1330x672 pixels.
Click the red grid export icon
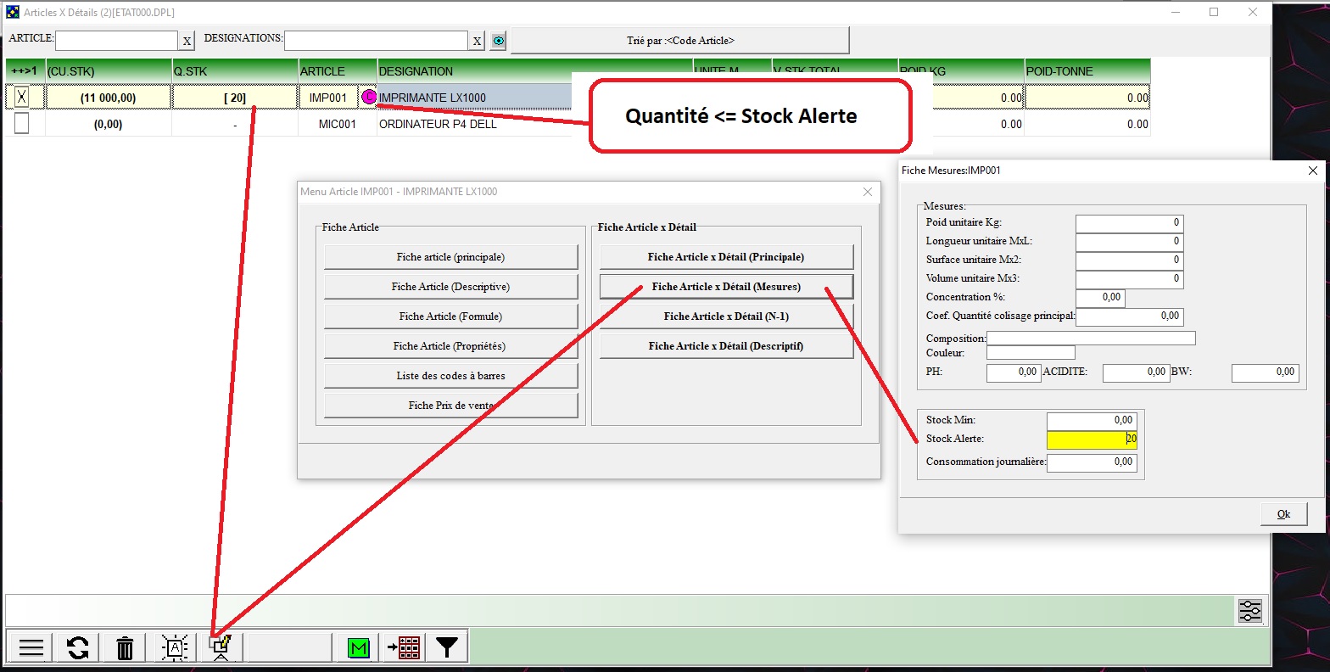(x=404, y=648)
